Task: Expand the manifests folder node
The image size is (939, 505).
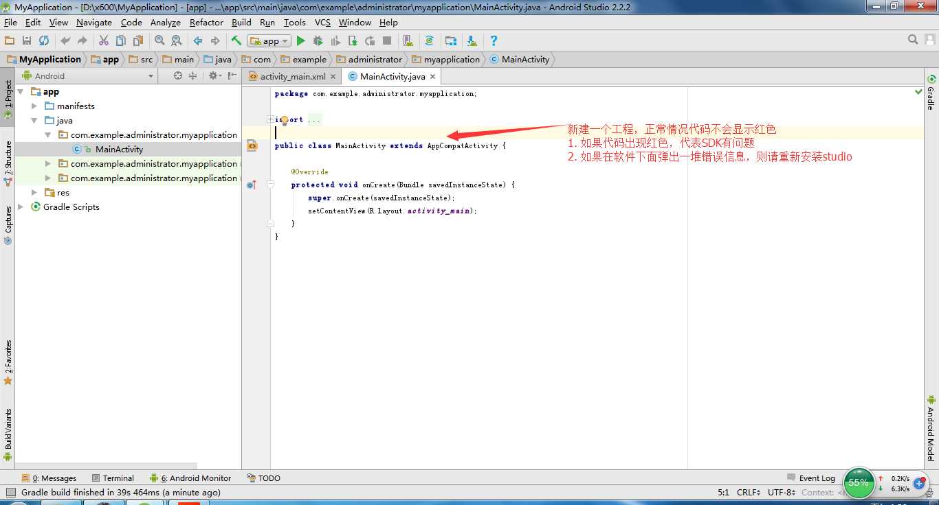Action: coord(34,106)
